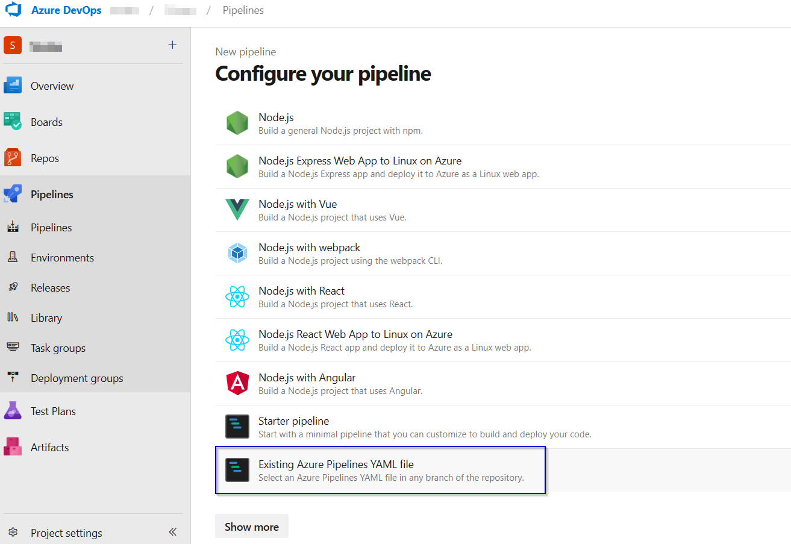
Task: Open the Overview hub icon
Action: 13,86
